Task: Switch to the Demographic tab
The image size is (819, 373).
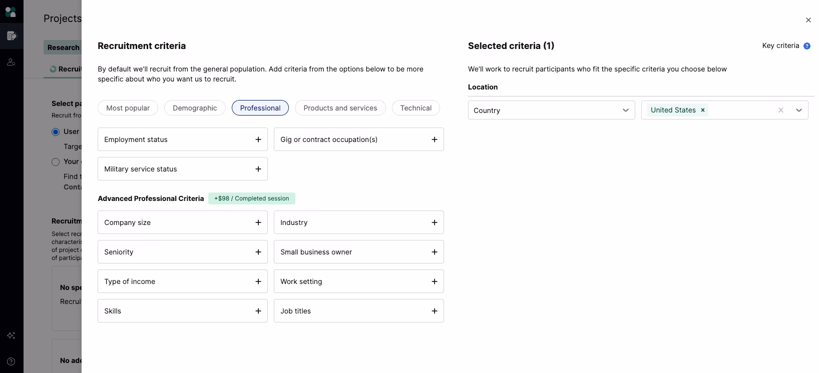Action: 195,108
